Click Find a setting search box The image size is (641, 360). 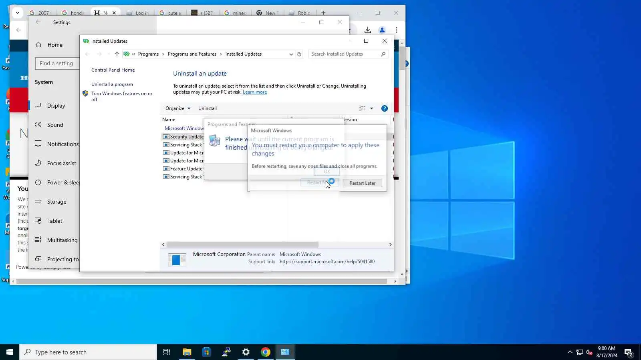point(57,63)
